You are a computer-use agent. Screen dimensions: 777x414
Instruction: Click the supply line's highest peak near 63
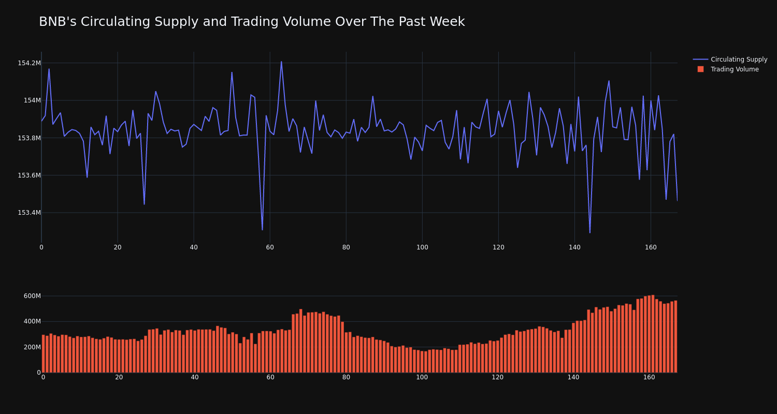(x=281, y=62)
